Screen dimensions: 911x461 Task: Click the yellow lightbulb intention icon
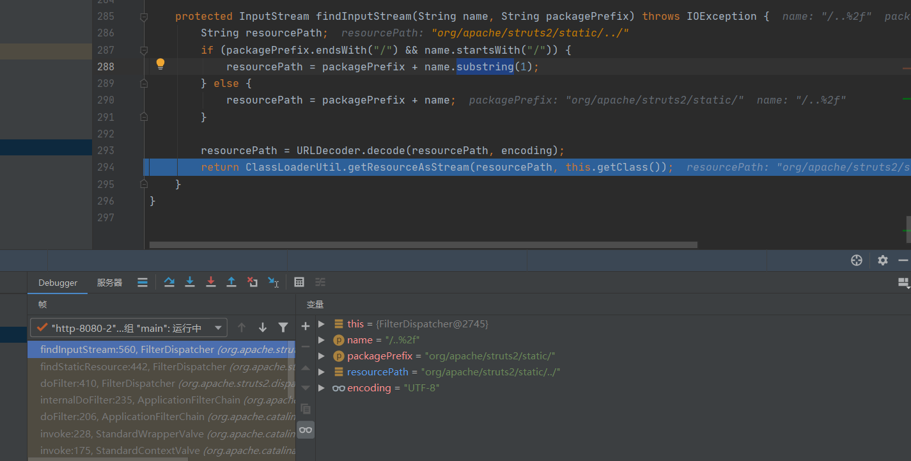(160, 63)
